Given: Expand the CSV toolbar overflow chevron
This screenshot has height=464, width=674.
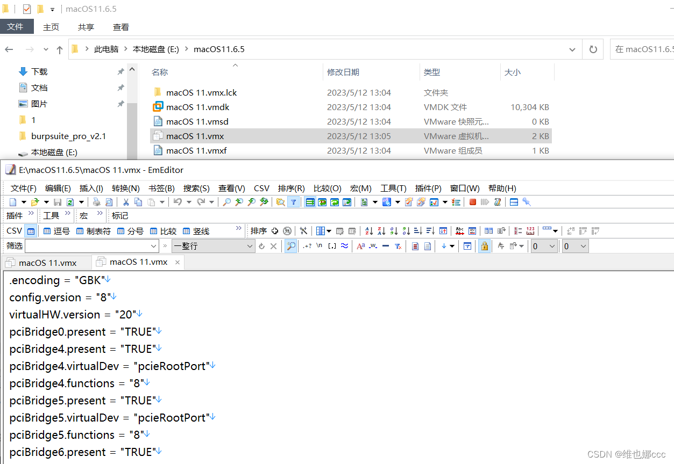Looking at the screenshot, I should [x=239, y=229].
